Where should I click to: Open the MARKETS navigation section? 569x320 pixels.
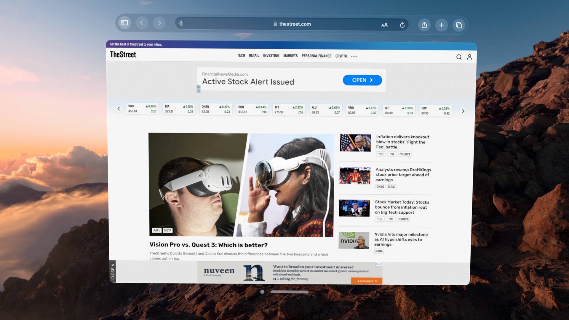[290, 56]
